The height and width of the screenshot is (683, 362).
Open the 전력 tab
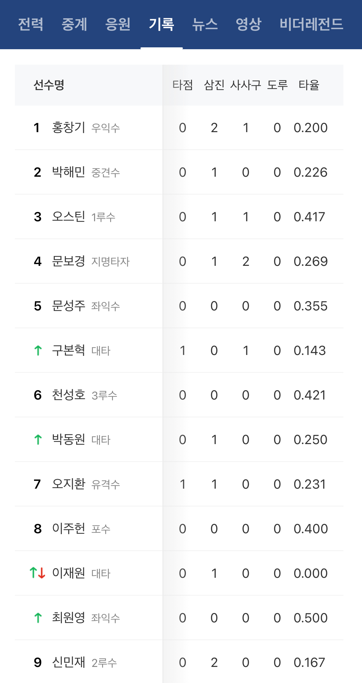[x=31, y=24]
